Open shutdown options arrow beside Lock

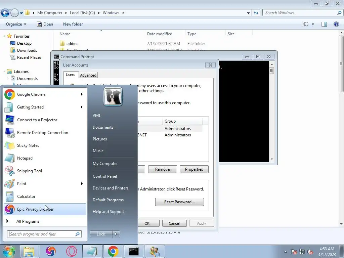coord(116,234)
